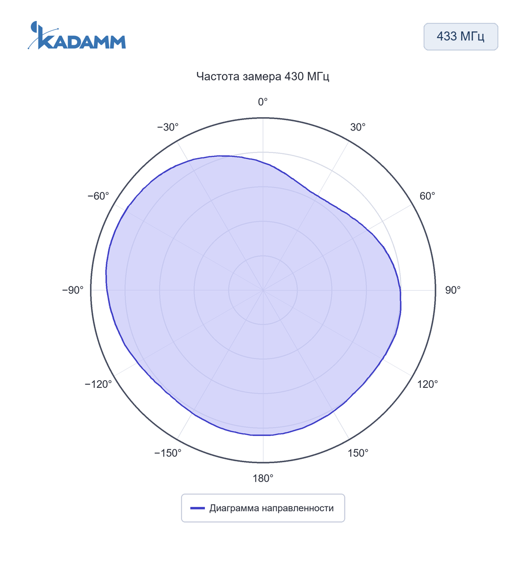Click the chart title 'Частота замера 430 МГц'
The height and width of the screenshot is (577, 526).
click(x=263, y=76)
